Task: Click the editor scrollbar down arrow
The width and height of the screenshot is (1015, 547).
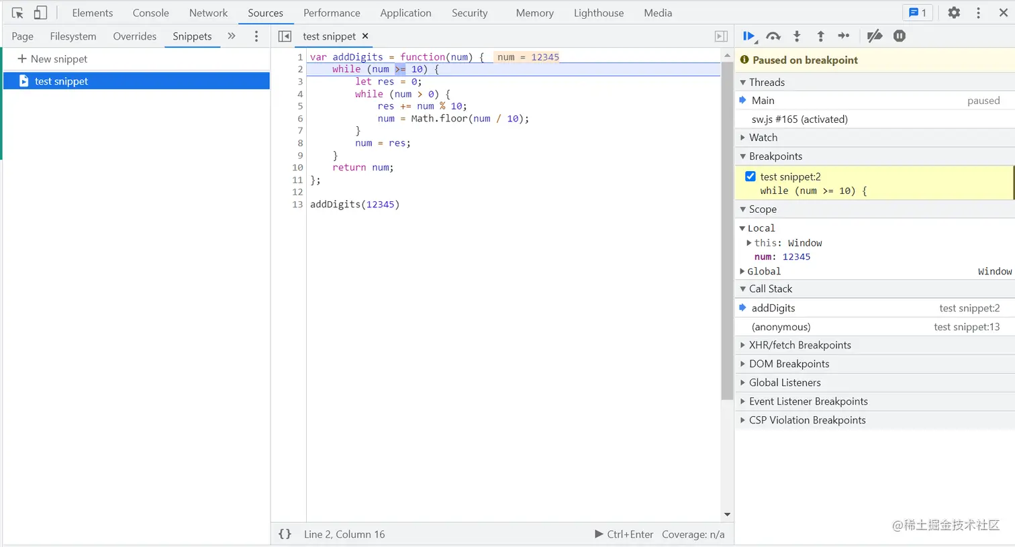Action: pos(727,515)
